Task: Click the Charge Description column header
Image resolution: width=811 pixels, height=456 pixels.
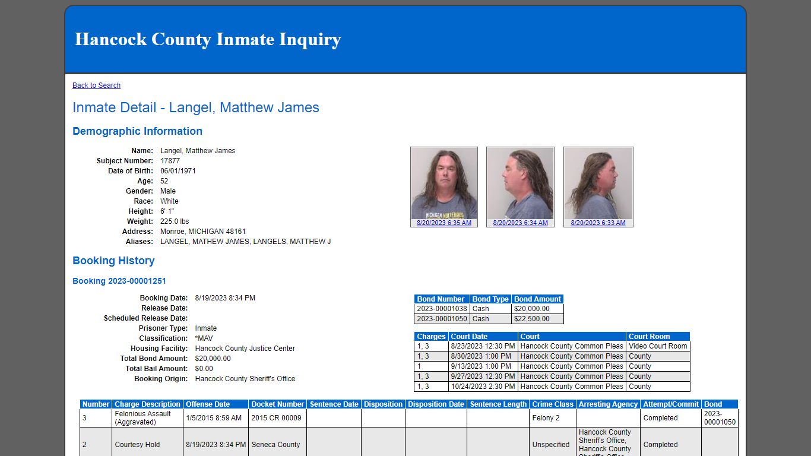Action: point(147,404)
